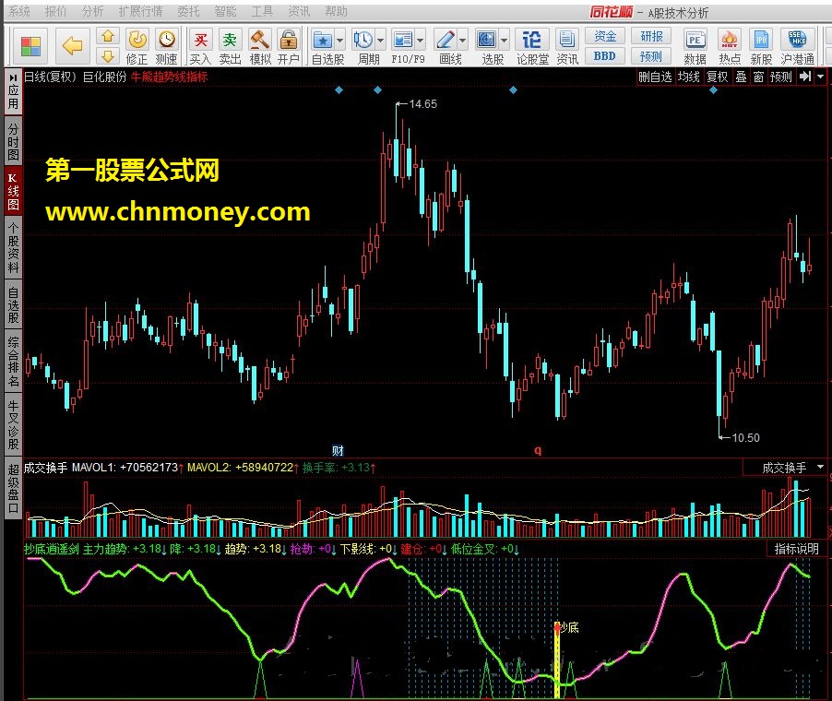Open the 数据 PE data icon
The image size is (832, 701).
pyautogui.click(x=695, y=47)
